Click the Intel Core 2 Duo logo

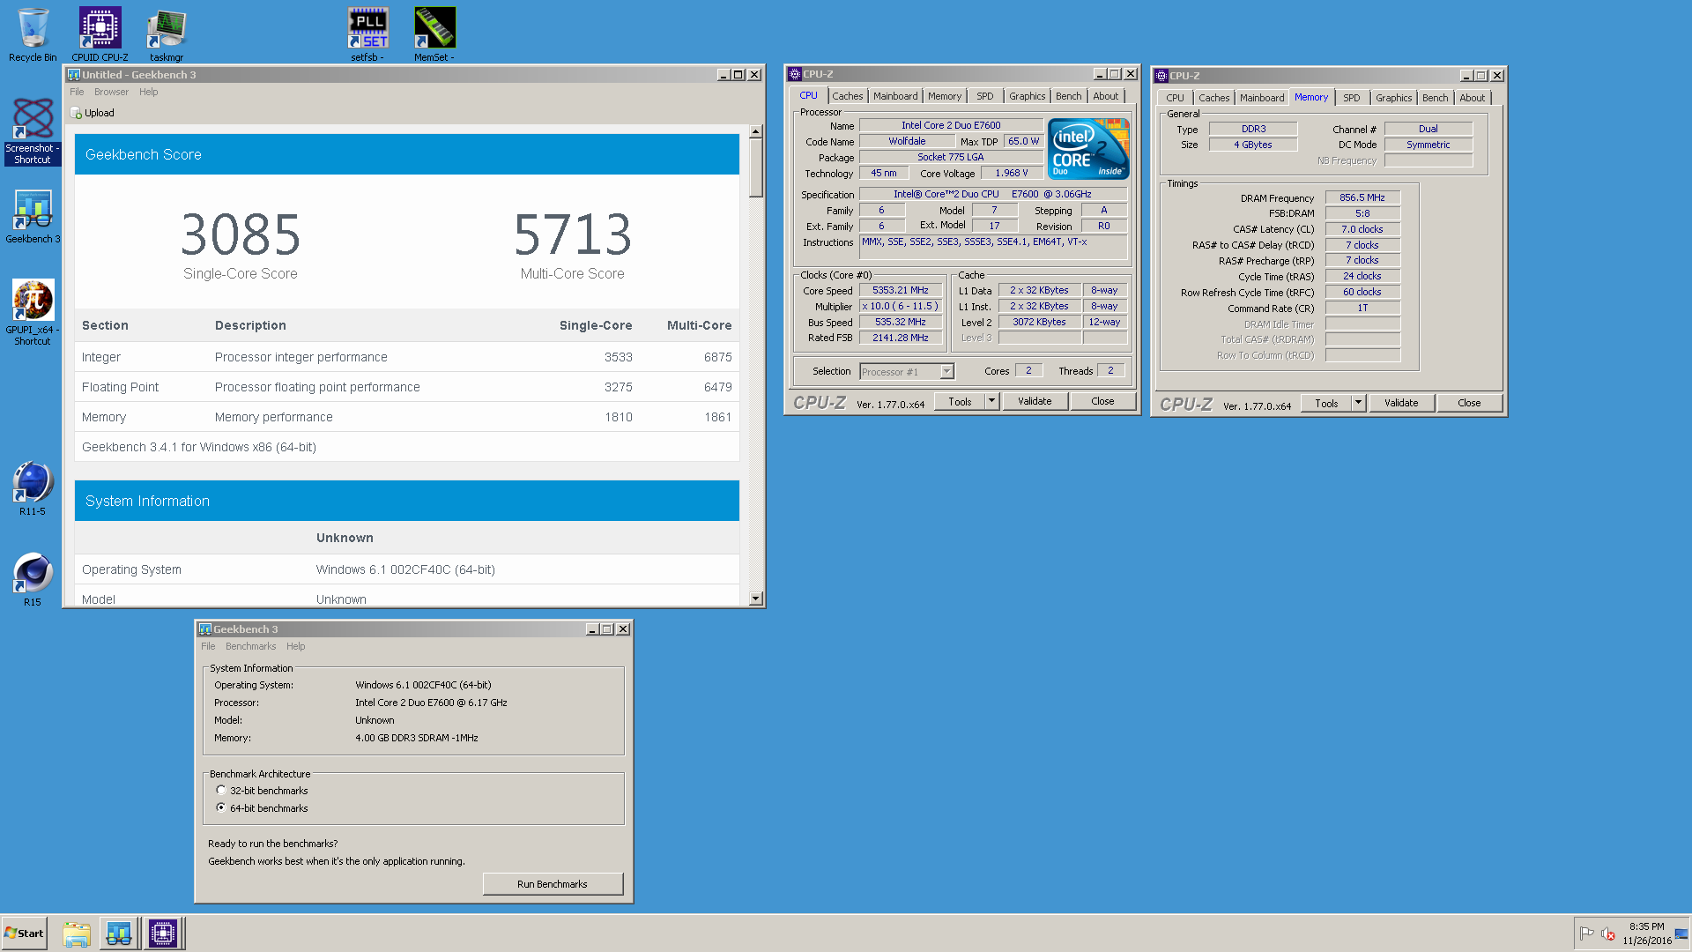coord(1088,149)
